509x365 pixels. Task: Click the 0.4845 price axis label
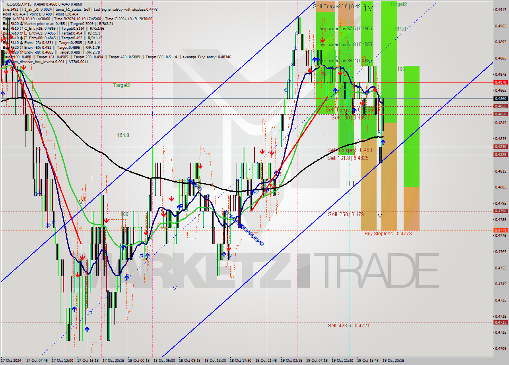(500, 123)
